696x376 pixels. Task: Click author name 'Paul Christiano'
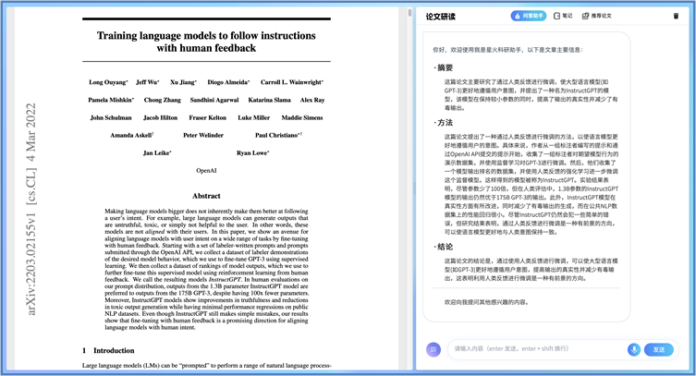coord(278,135)
